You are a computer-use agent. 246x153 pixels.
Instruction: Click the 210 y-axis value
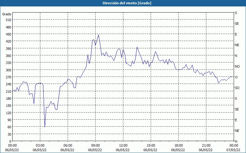point(9,91)
